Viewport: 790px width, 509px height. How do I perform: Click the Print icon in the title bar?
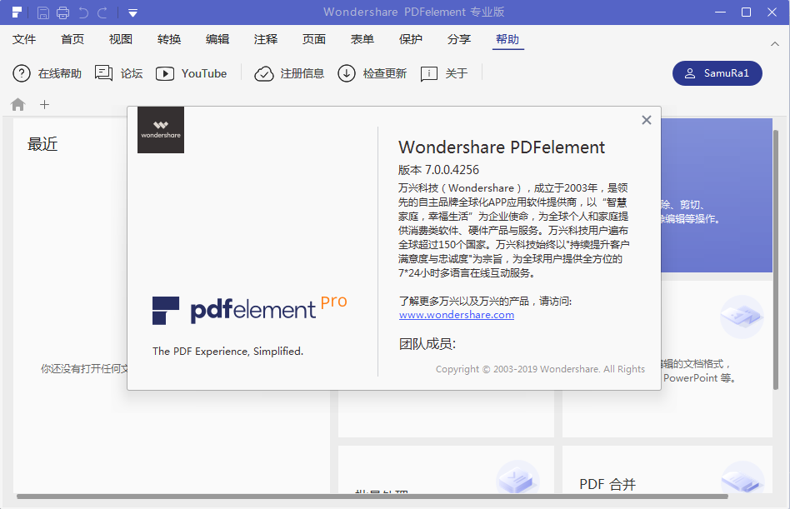(x=63, y=12)
